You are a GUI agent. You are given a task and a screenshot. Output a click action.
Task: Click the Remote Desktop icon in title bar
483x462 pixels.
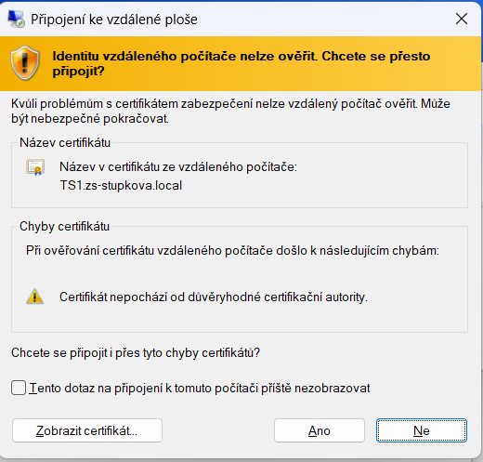point(16,20)
